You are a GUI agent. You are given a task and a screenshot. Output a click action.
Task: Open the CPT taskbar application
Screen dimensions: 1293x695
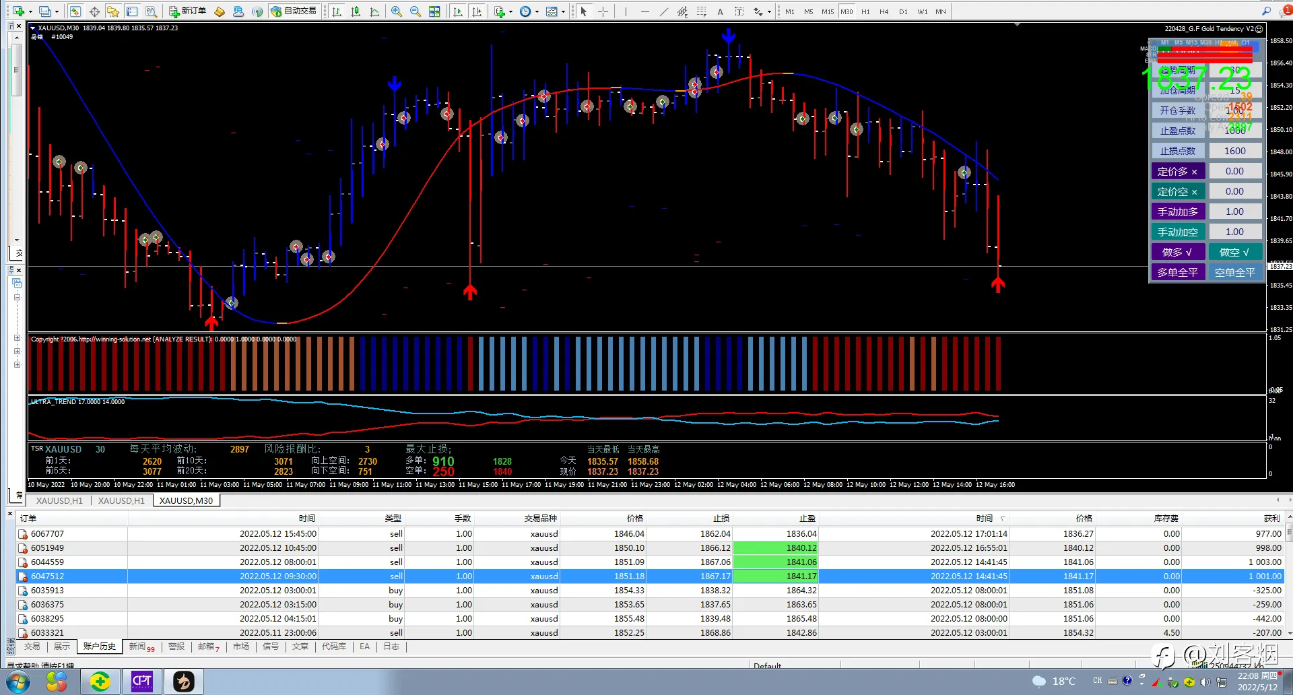[x=141, y=682]
